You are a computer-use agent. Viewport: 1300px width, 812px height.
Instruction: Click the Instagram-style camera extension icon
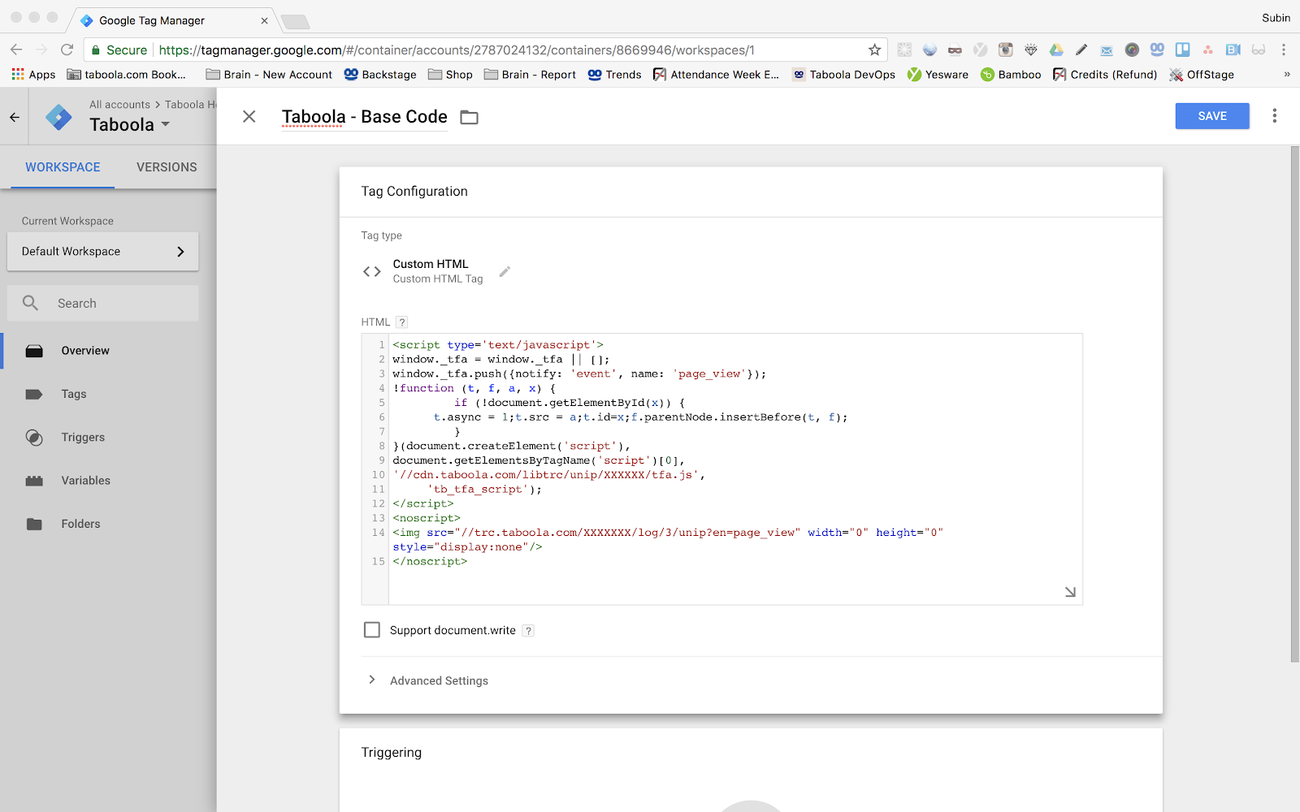1006,50
